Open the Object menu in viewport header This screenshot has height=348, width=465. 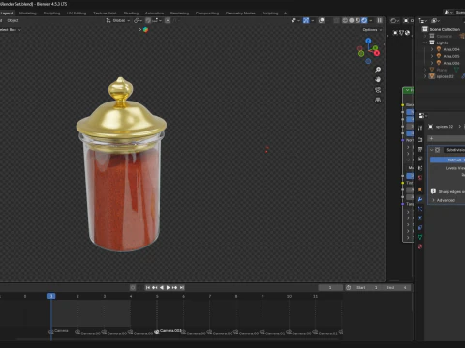tap(13, 20)
